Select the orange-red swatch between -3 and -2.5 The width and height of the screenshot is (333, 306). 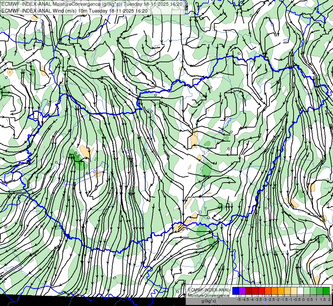pos(268,291)
